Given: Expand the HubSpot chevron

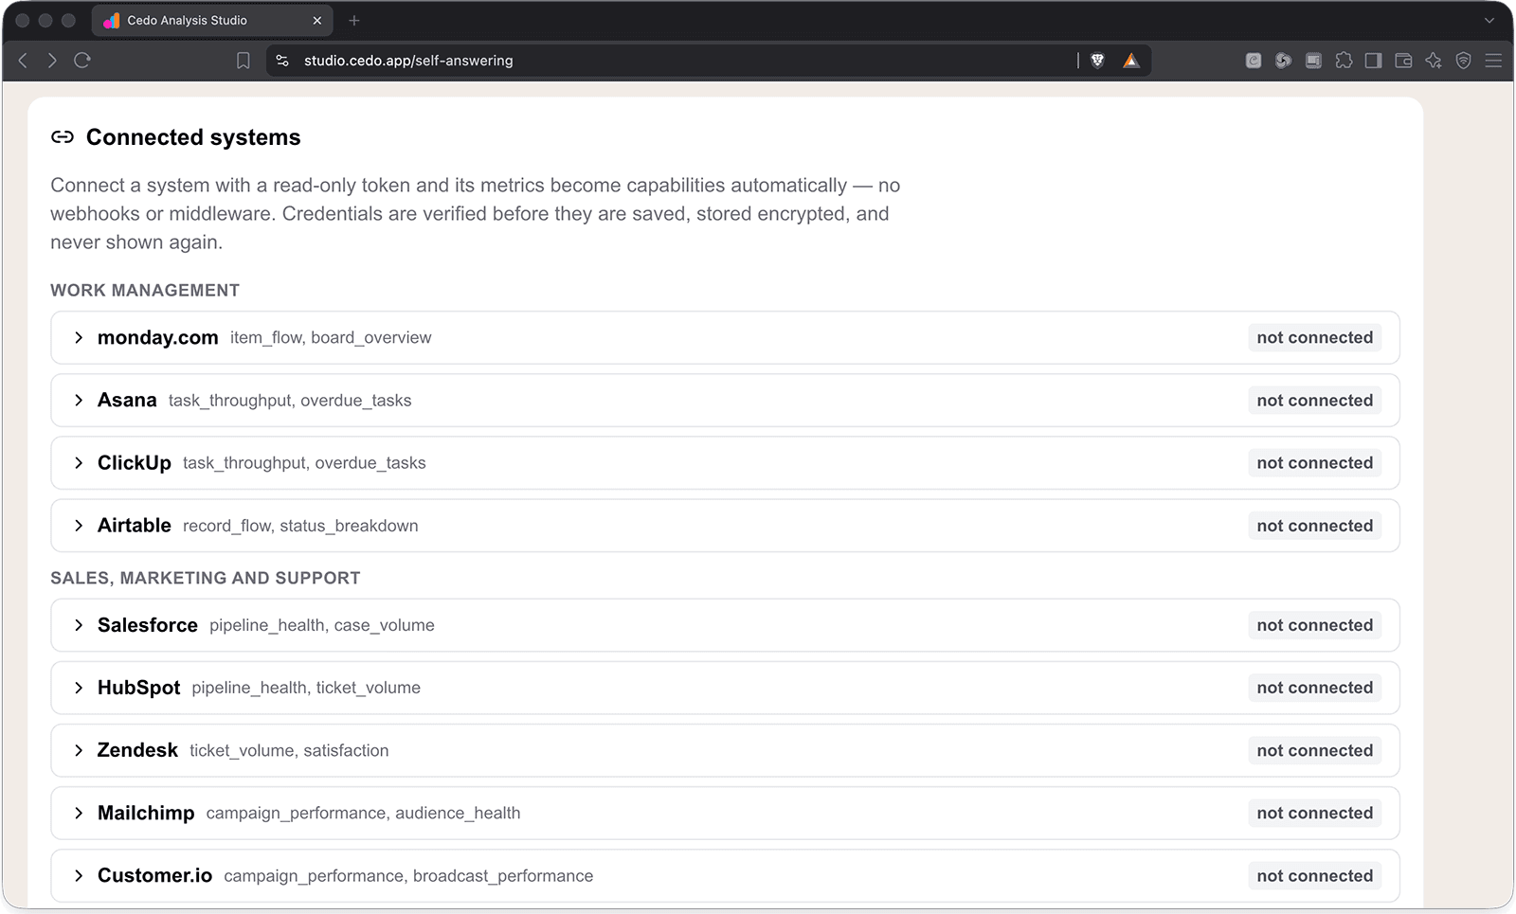Looking at the screenshot, I should 79,688.
